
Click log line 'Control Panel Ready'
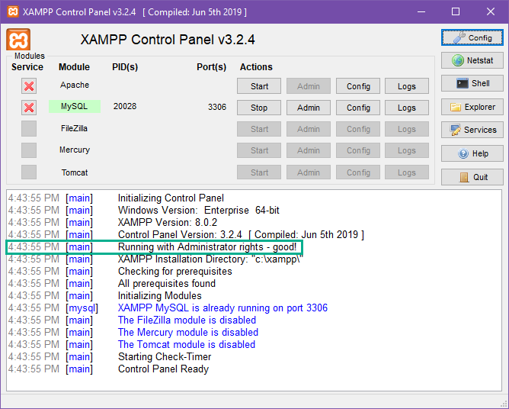point(163,369)
